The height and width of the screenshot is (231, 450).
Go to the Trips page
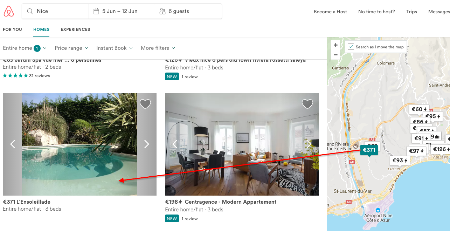(411, 12)
